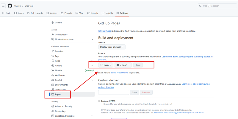
Task: Click the Code tab angle-brackets icon
Action: pos(3,13)
